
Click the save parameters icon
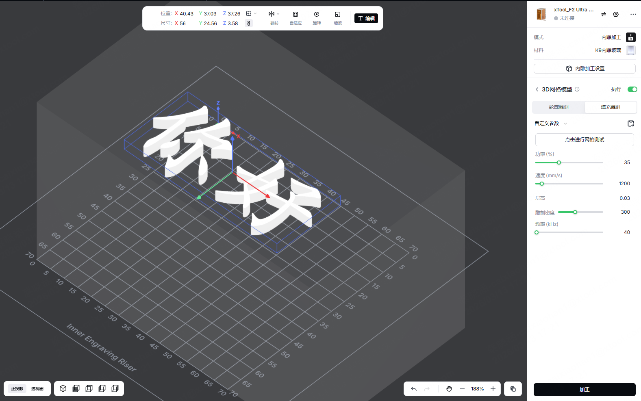[631, 124]
